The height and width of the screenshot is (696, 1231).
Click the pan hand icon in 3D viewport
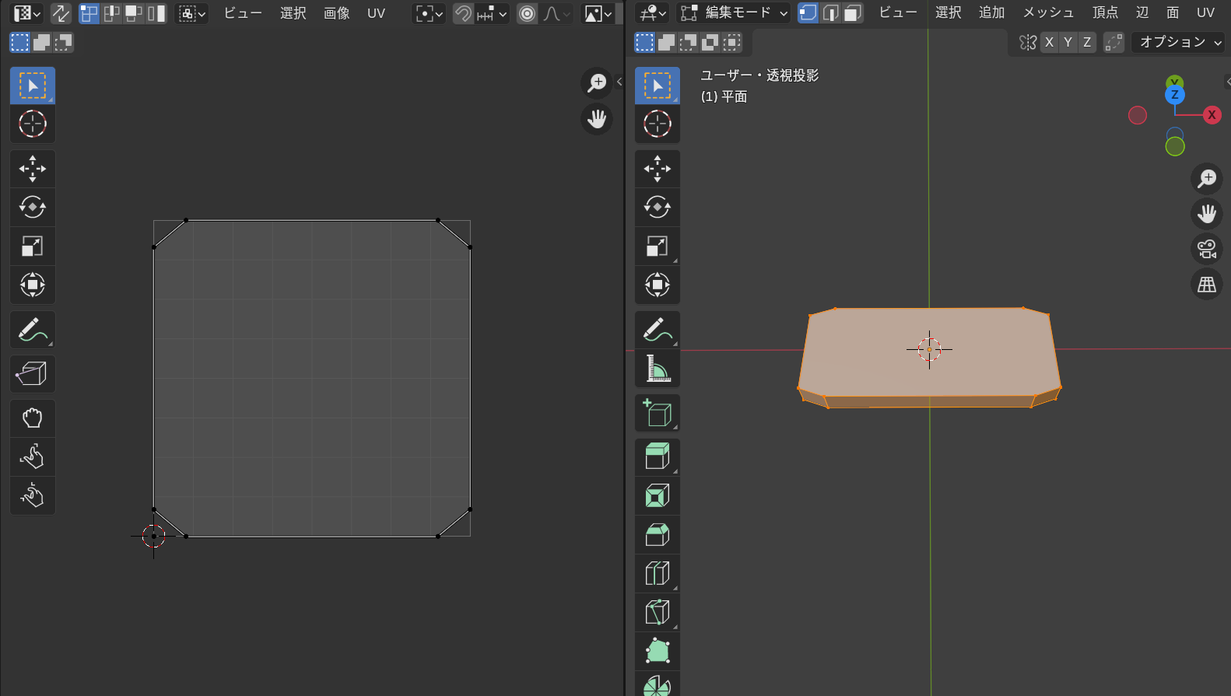click(x=1207, y=214)
